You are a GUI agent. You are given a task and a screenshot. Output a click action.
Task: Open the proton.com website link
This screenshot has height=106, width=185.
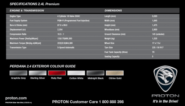[x=16, y=98]
